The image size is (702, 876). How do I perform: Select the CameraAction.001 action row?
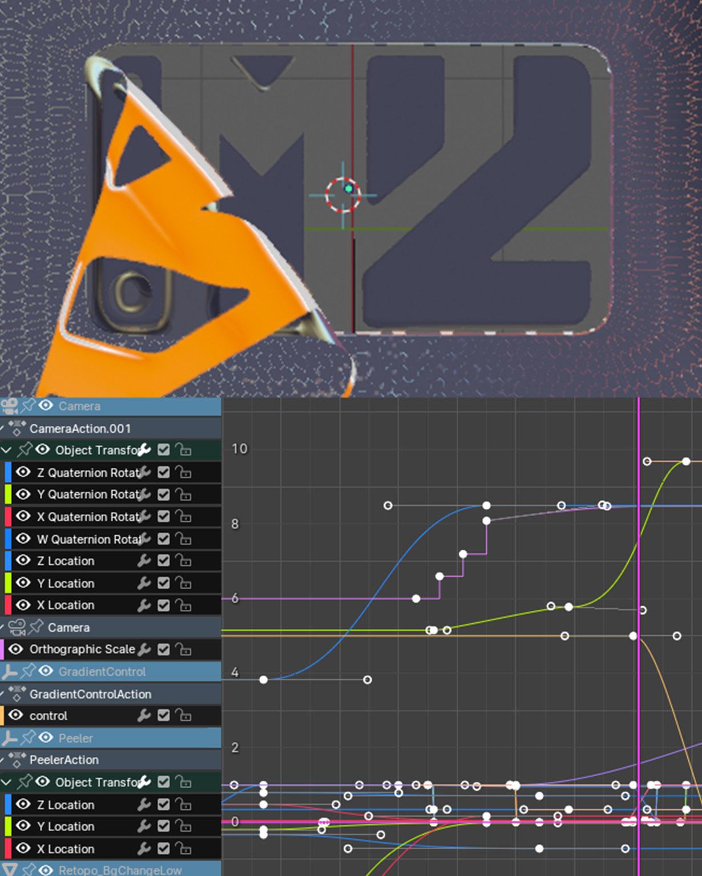pyautogui.click(x=110, y=428)
